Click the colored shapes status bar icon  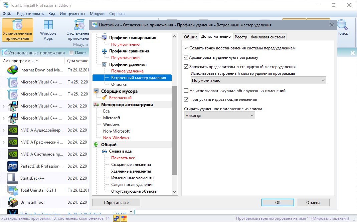coord(124,218)
